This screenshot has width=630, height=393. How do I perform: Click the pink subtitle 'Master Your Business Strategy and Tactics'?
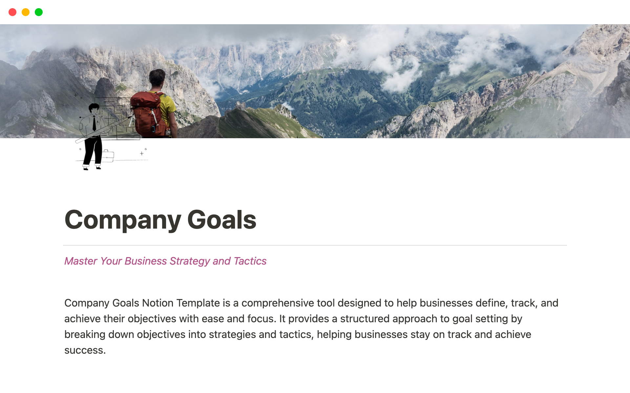tap(165, 261)
